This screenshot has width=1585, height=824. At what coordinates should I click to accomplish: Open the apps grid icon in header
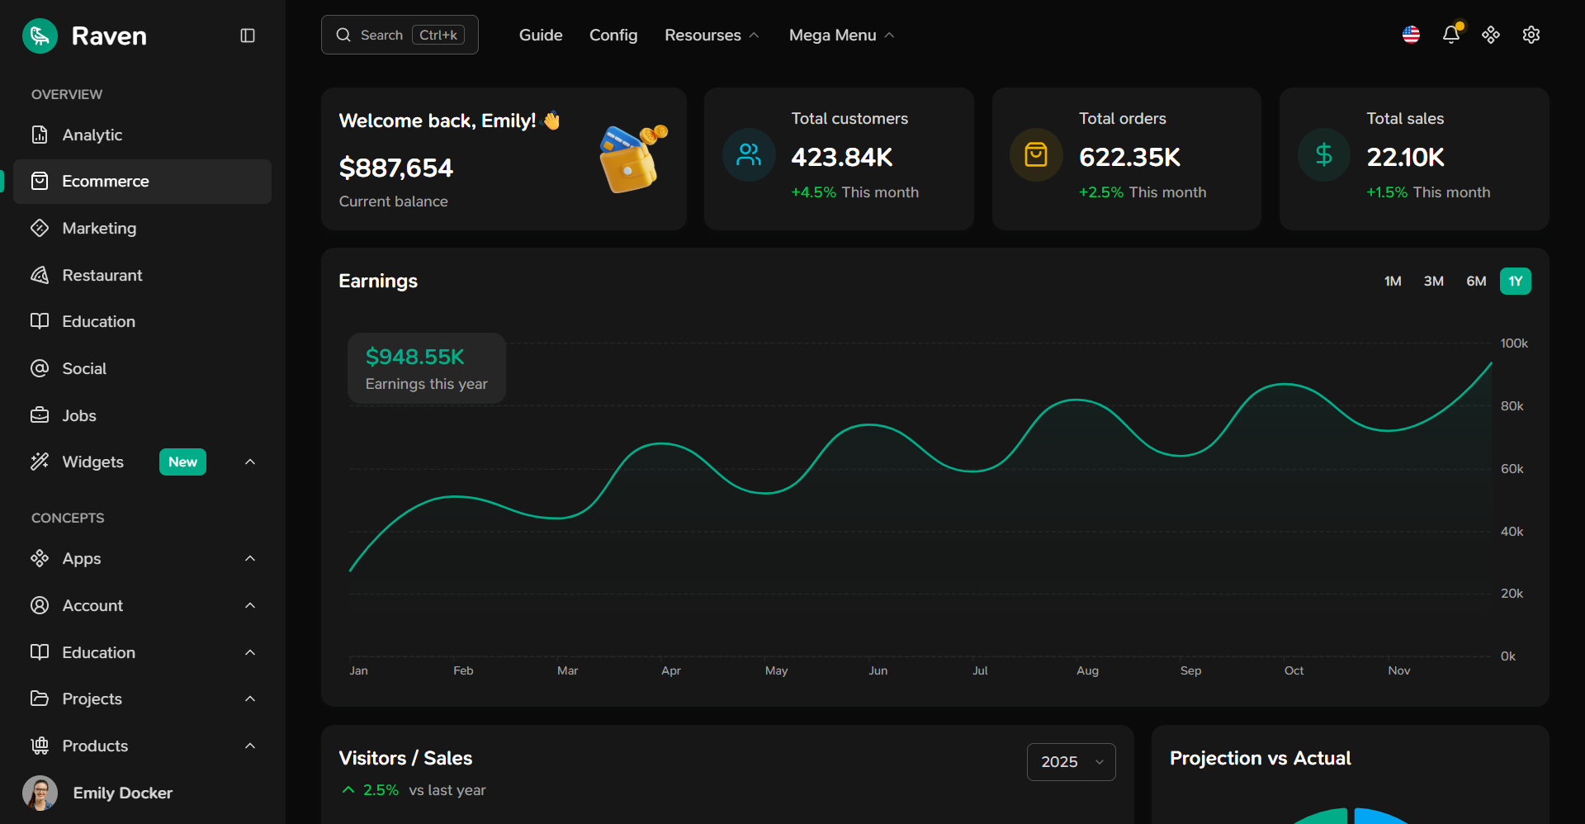(1491, 35)
